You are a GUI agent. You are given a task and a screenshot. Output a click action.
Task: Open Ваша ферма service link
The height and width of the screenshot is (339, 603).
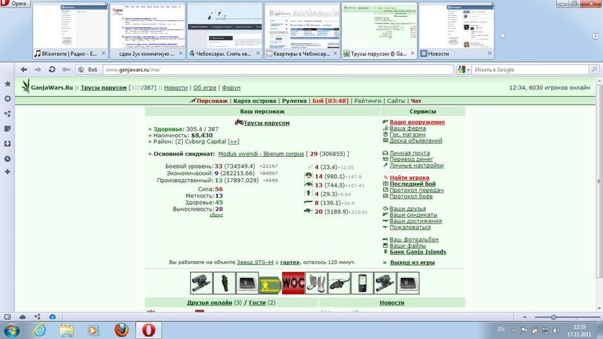pyautogui.click(x=408, y=128)
